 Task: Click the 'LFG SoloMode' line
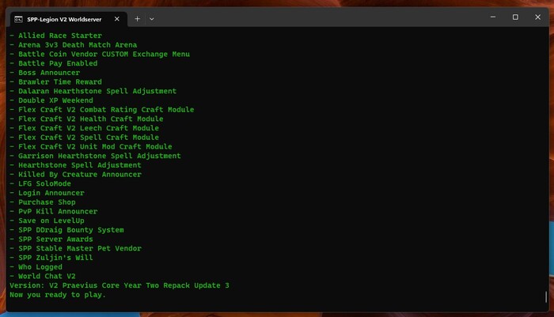pyautogui.click(x=40, y=183)
